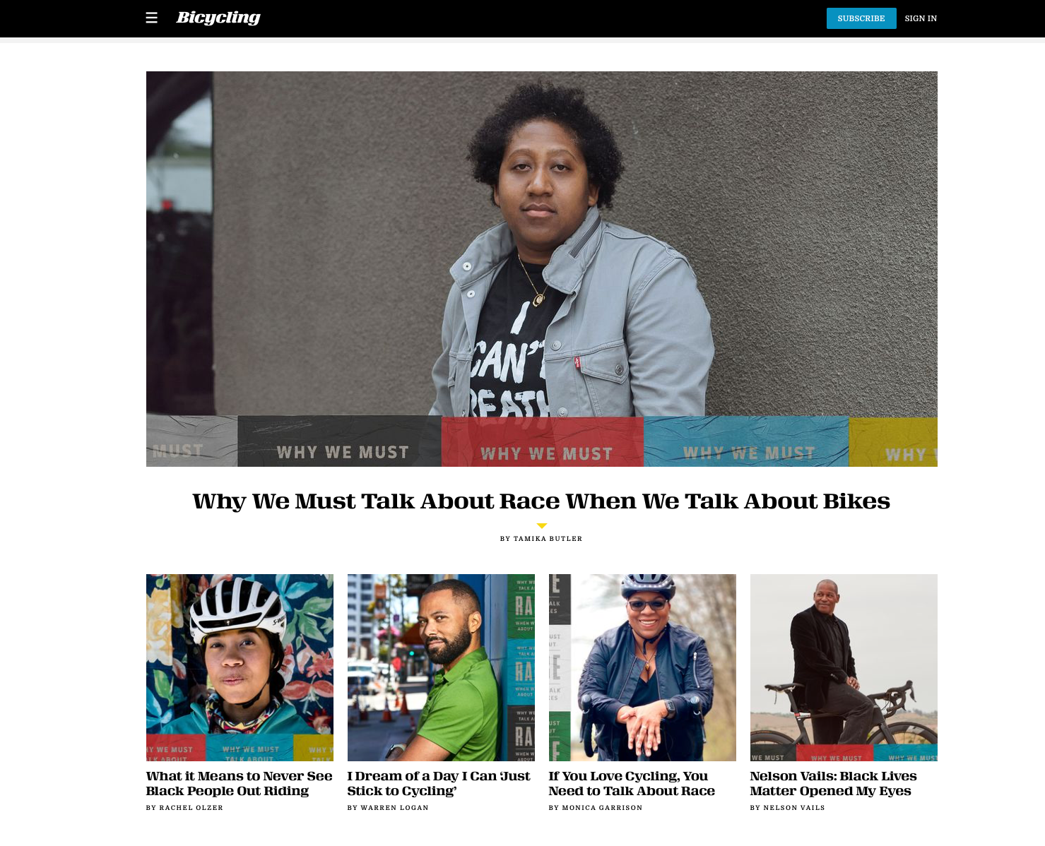
Task: Open the Tamika Butler hero image
Action: tap(542, 269)
